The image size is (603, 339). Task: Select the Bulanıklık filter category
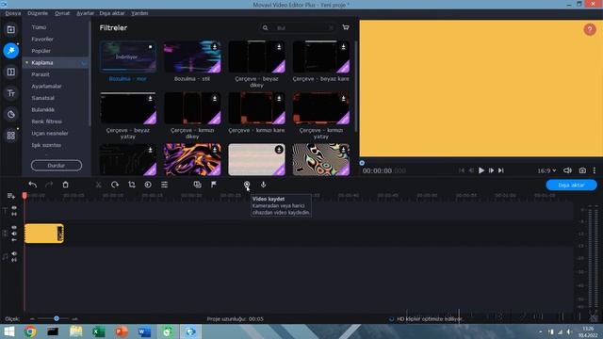click(43, 110)
